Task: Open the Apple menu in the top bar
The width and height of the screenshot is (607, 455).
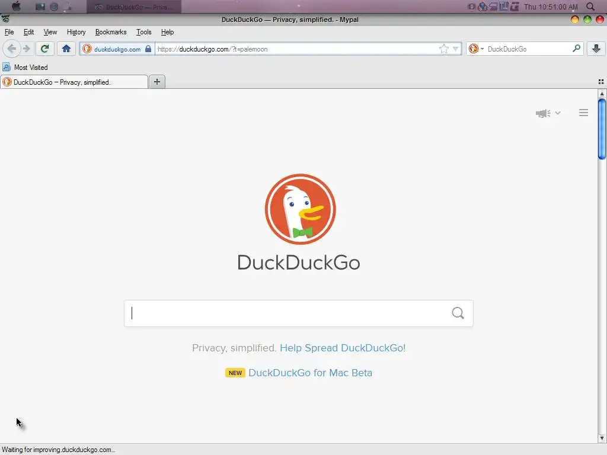Action: click(16, 7)
